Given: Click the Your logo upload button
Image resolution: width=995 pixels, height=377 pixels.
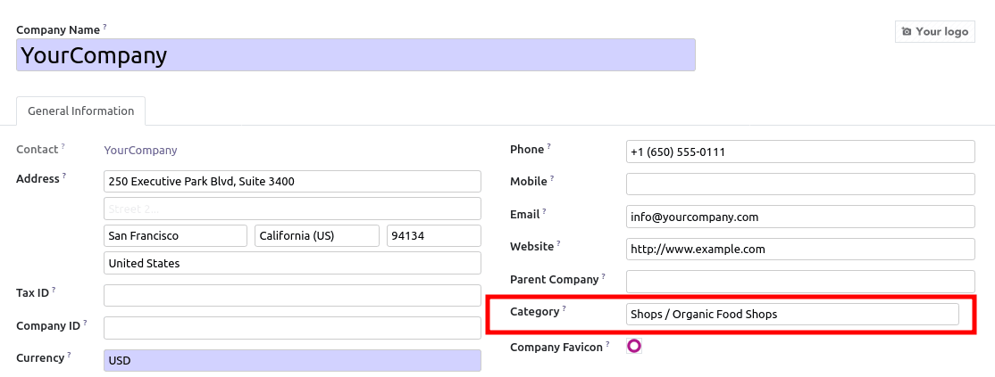Looking at the screenshot, I should [x=935, y=32].
